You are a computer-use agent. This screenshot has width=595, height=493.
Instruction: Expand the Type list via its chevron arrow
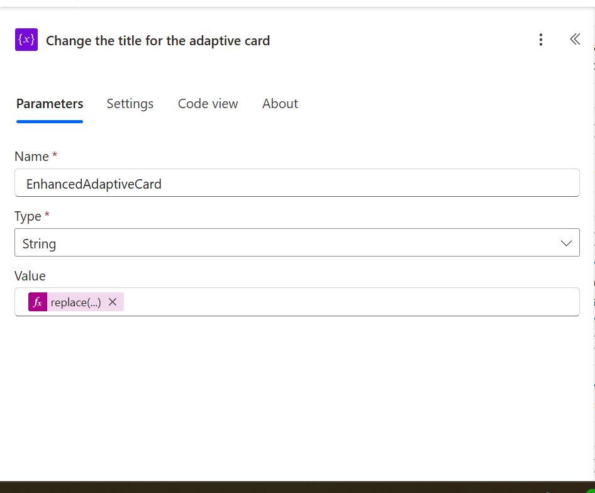click(566, 243)
